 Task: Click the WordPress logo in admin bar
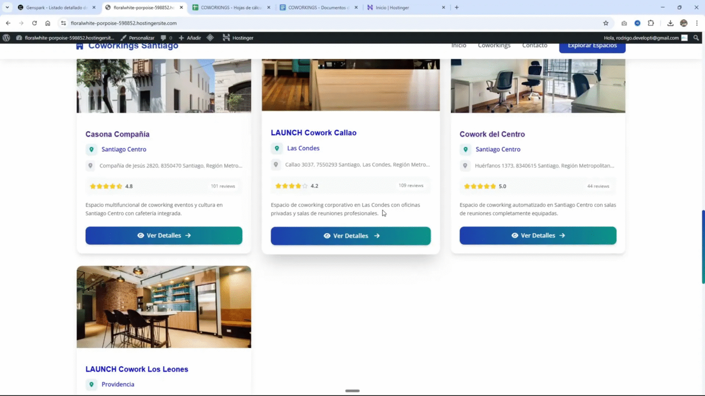click(x=6, y=38)
